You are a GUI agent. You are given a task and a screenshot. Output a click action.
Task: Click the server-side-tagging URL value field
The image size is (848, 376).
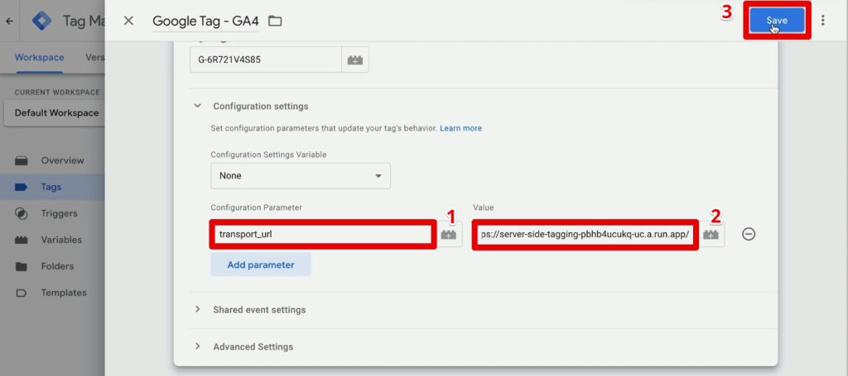(585, 234)
